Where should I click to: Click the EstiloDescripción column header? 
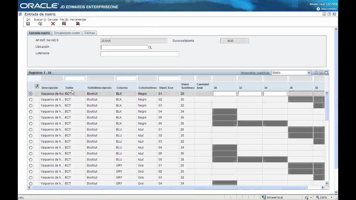pos(99,88)
